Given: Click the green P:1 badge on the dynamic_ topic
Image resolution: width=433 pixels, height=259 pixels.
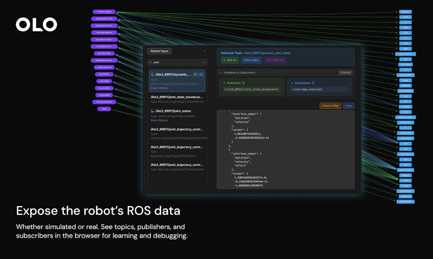Looking at the screenshot, I should tap(195, 75).
